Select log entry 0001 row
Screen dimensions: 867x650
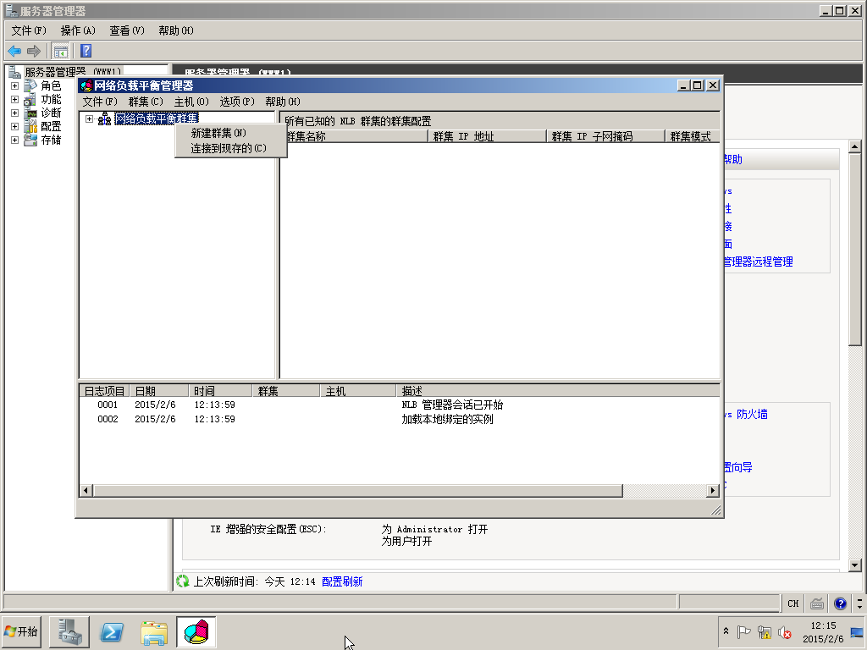400,405
